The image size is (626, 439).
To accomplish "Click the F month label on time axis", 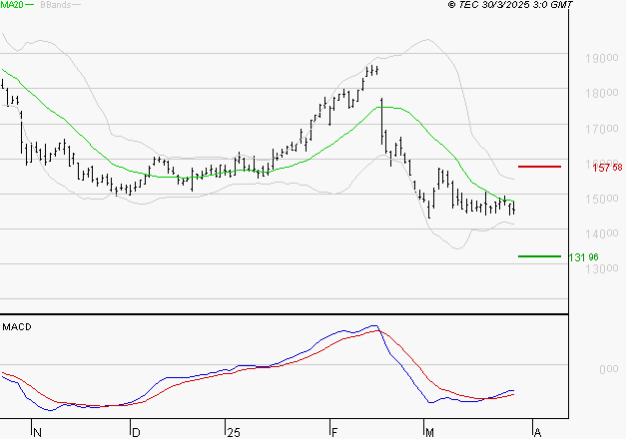I will click(x=334, y=433).
